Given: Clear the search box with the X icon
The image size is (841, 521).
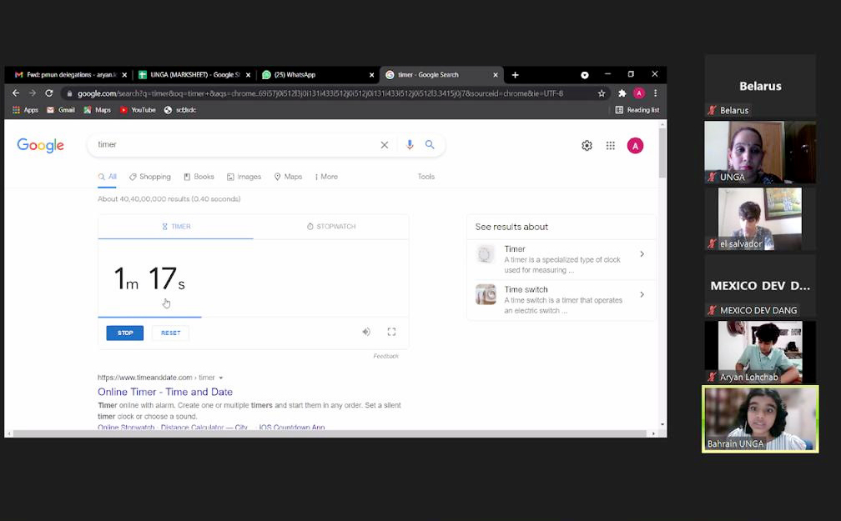Looking at the screenshot, I should tap(385, 145).
